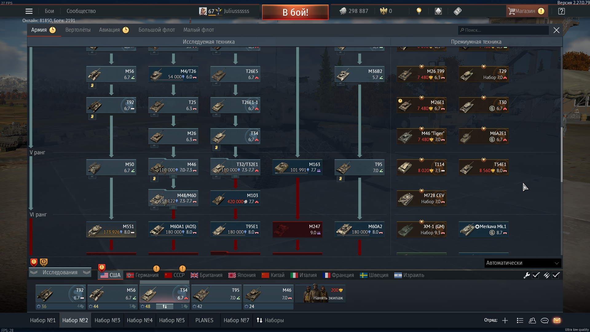The image size is (590, 332).
Task: Collapse the Исследования panel
Action: [x=60, y=272]
